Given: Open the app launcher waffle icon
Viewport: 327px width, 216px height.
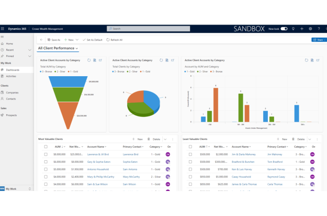Looking at the screenshot, I should click(x=3, y=29).
